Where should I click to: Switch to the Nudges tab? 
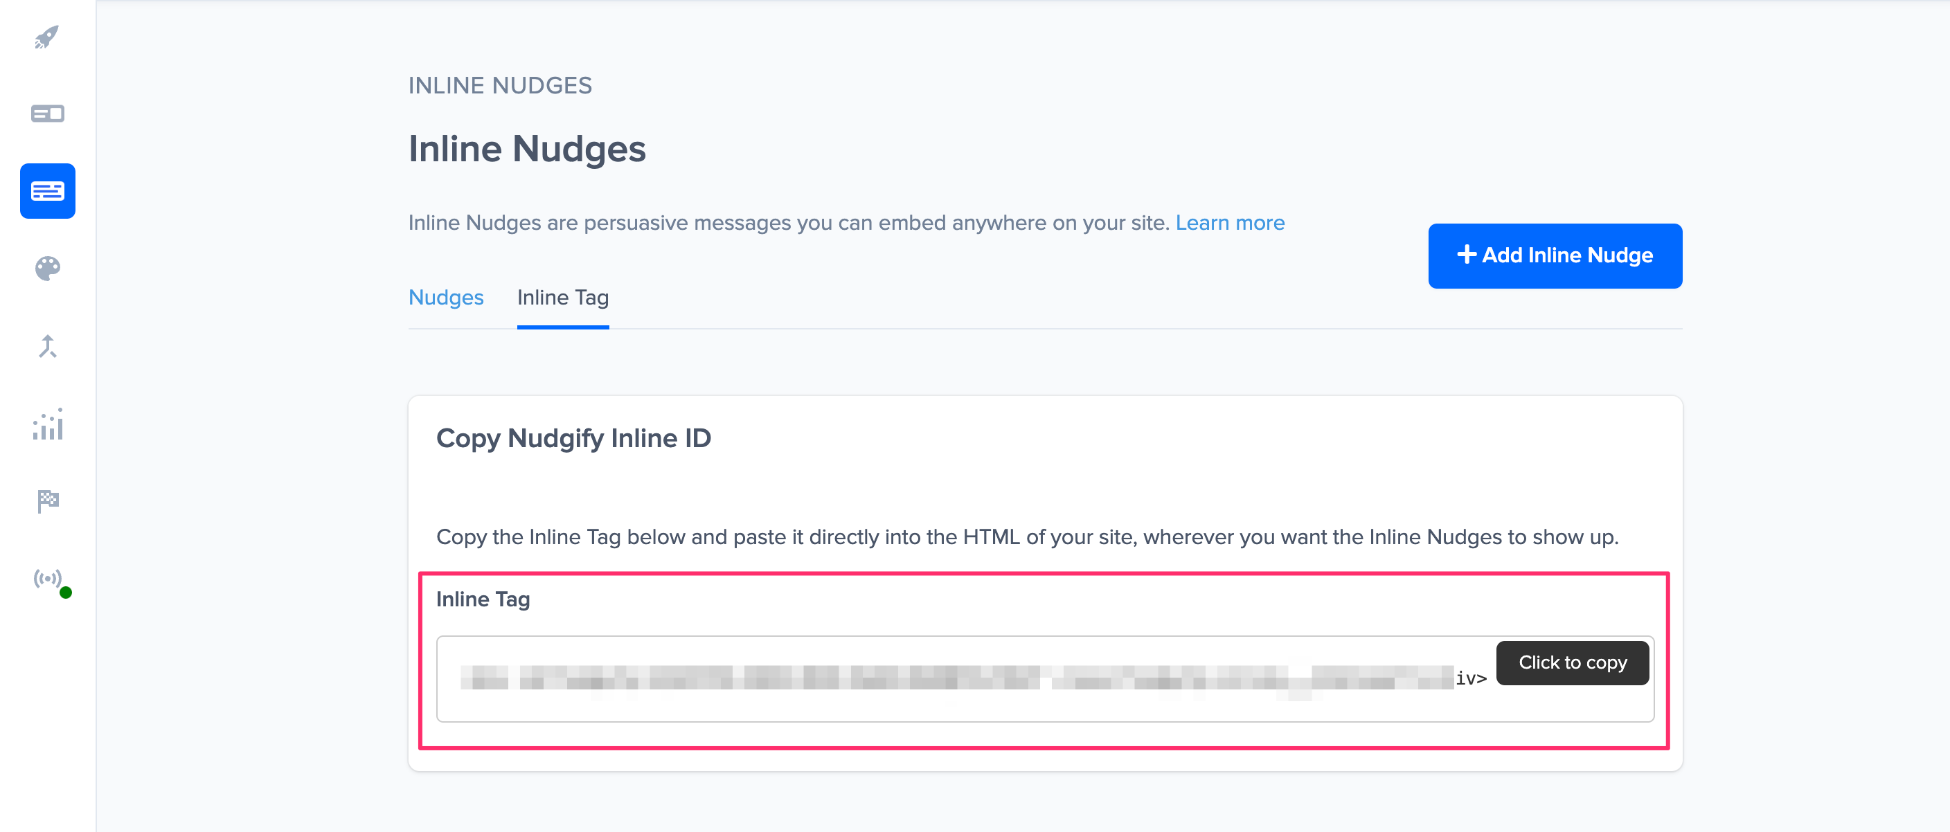pyautogui.click(x=445, y=297)
